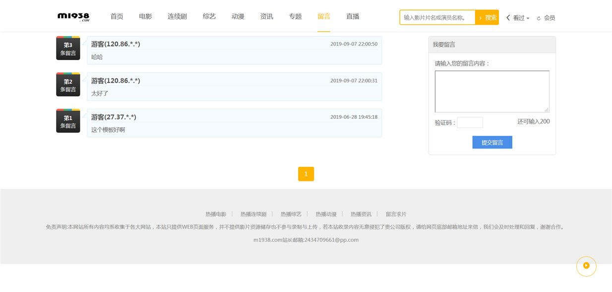612x292 pixels.
Task: Open the 热播连续剧 footer link
Action: 253,214
